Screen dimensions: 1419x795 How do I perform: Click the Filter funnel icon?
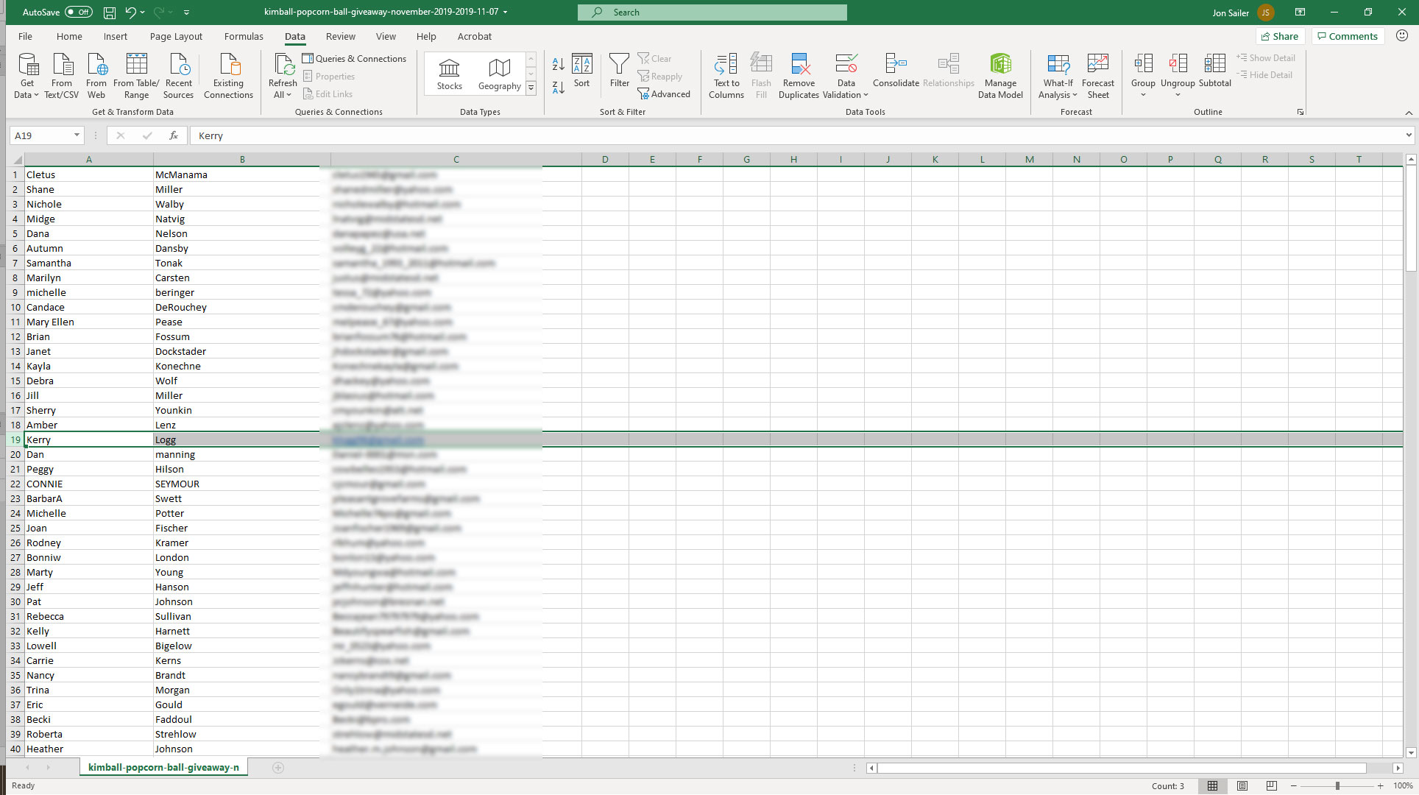click(619, 66)
